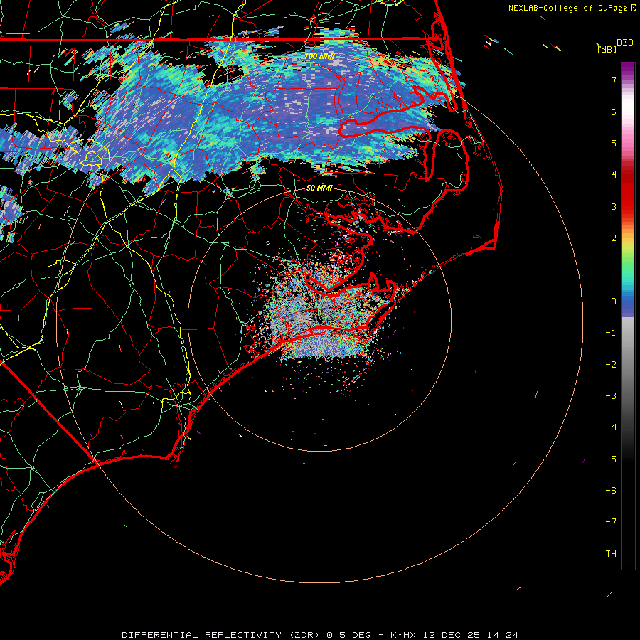Click the 2 dB value on the color scale
The width and height of the screenshot is (640, 640).
[614, 238]
